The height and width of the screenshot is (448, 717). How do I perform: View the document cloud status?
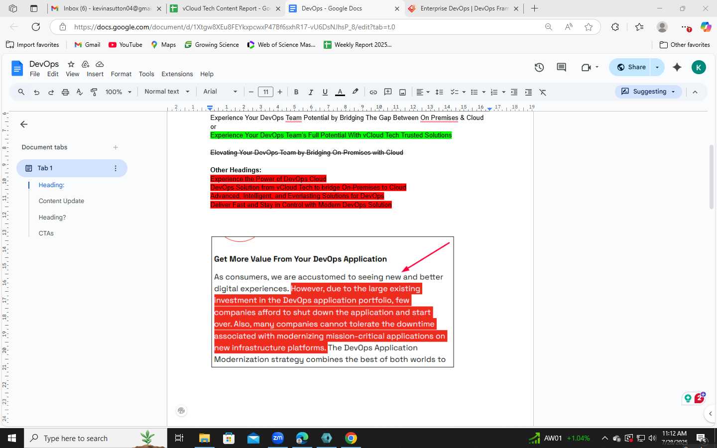tap(100, 64)
